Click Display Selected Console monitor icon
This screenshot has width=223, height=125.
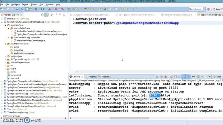(198, 77)
